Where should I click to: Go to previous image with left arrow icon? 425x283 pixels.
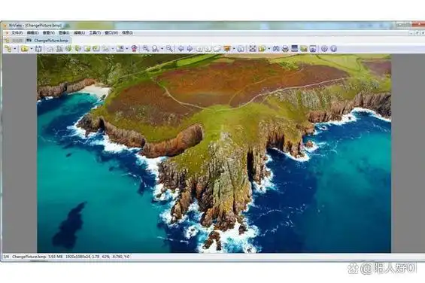coord(181,49)
